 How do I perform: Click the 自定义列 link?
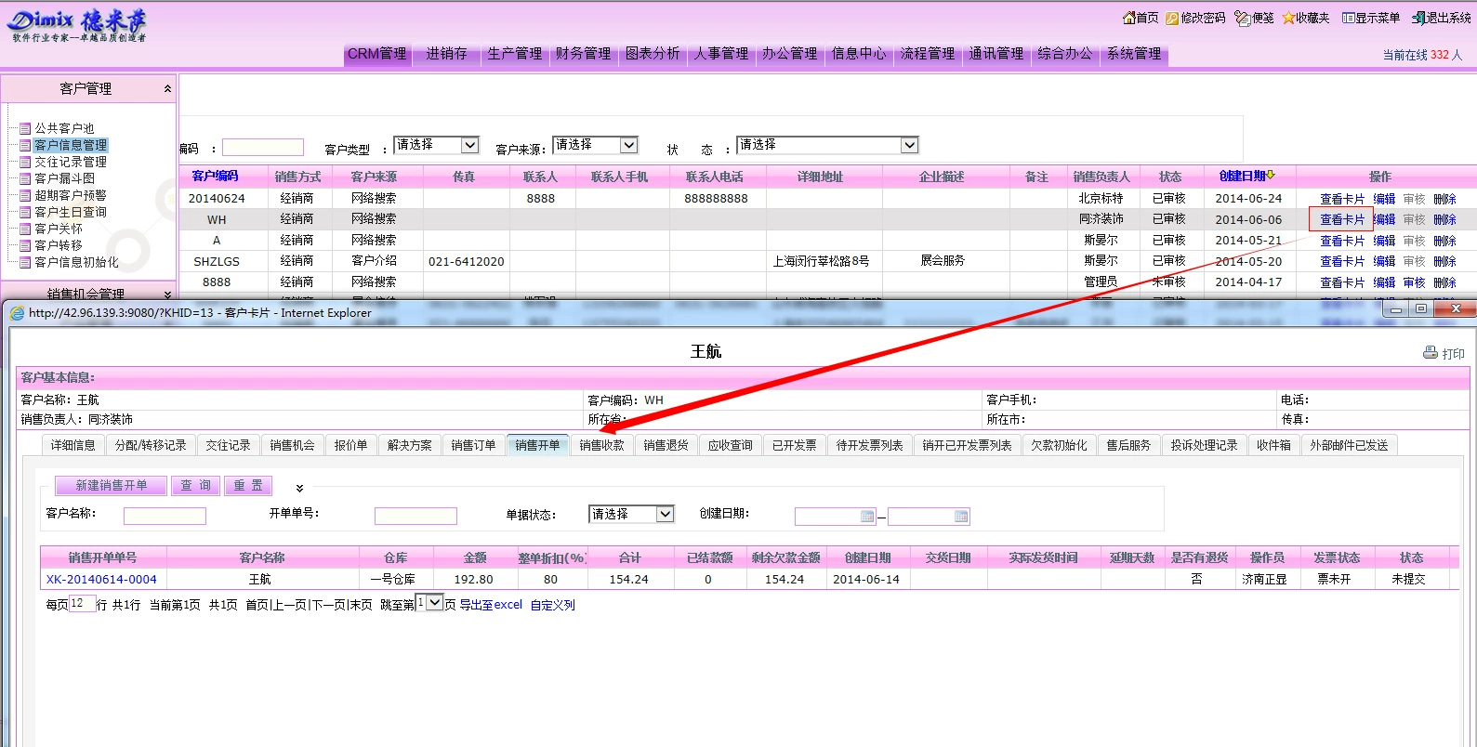pos(553,605)
